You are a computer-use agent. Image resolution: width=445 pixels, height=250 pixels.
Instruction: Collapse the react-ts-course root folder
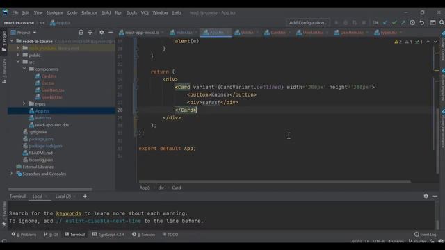tap(12, 41)
